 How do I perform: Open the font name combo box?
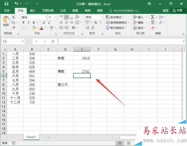[x=34, y=17]
